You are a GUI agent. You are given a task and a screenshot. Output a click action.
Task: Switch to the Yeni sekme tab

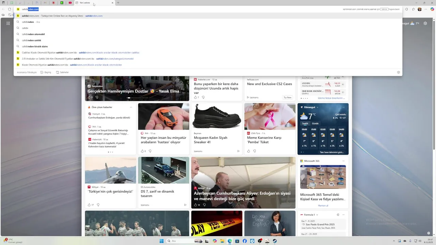tap(92, 3)
